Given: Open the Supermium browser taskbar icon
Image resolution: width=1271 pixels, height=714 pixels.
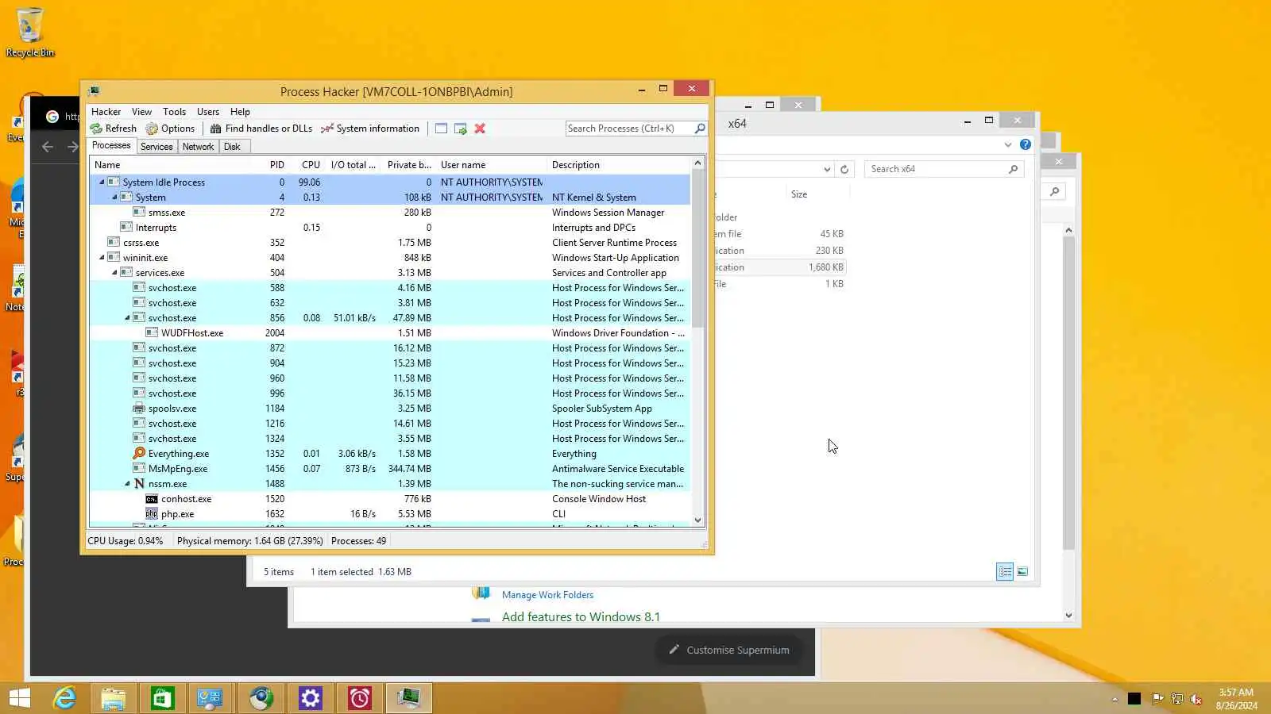Looking at the screenshot, I should tap(261, 698).
